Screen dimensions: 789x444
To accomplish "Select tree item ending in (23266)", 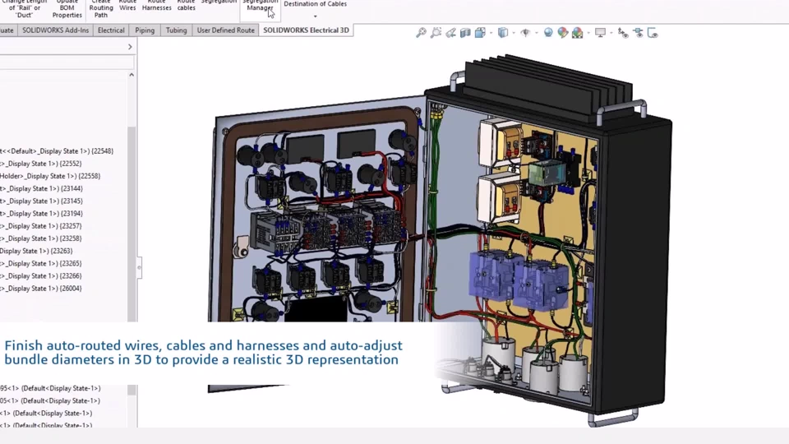I will pos(41,276).
